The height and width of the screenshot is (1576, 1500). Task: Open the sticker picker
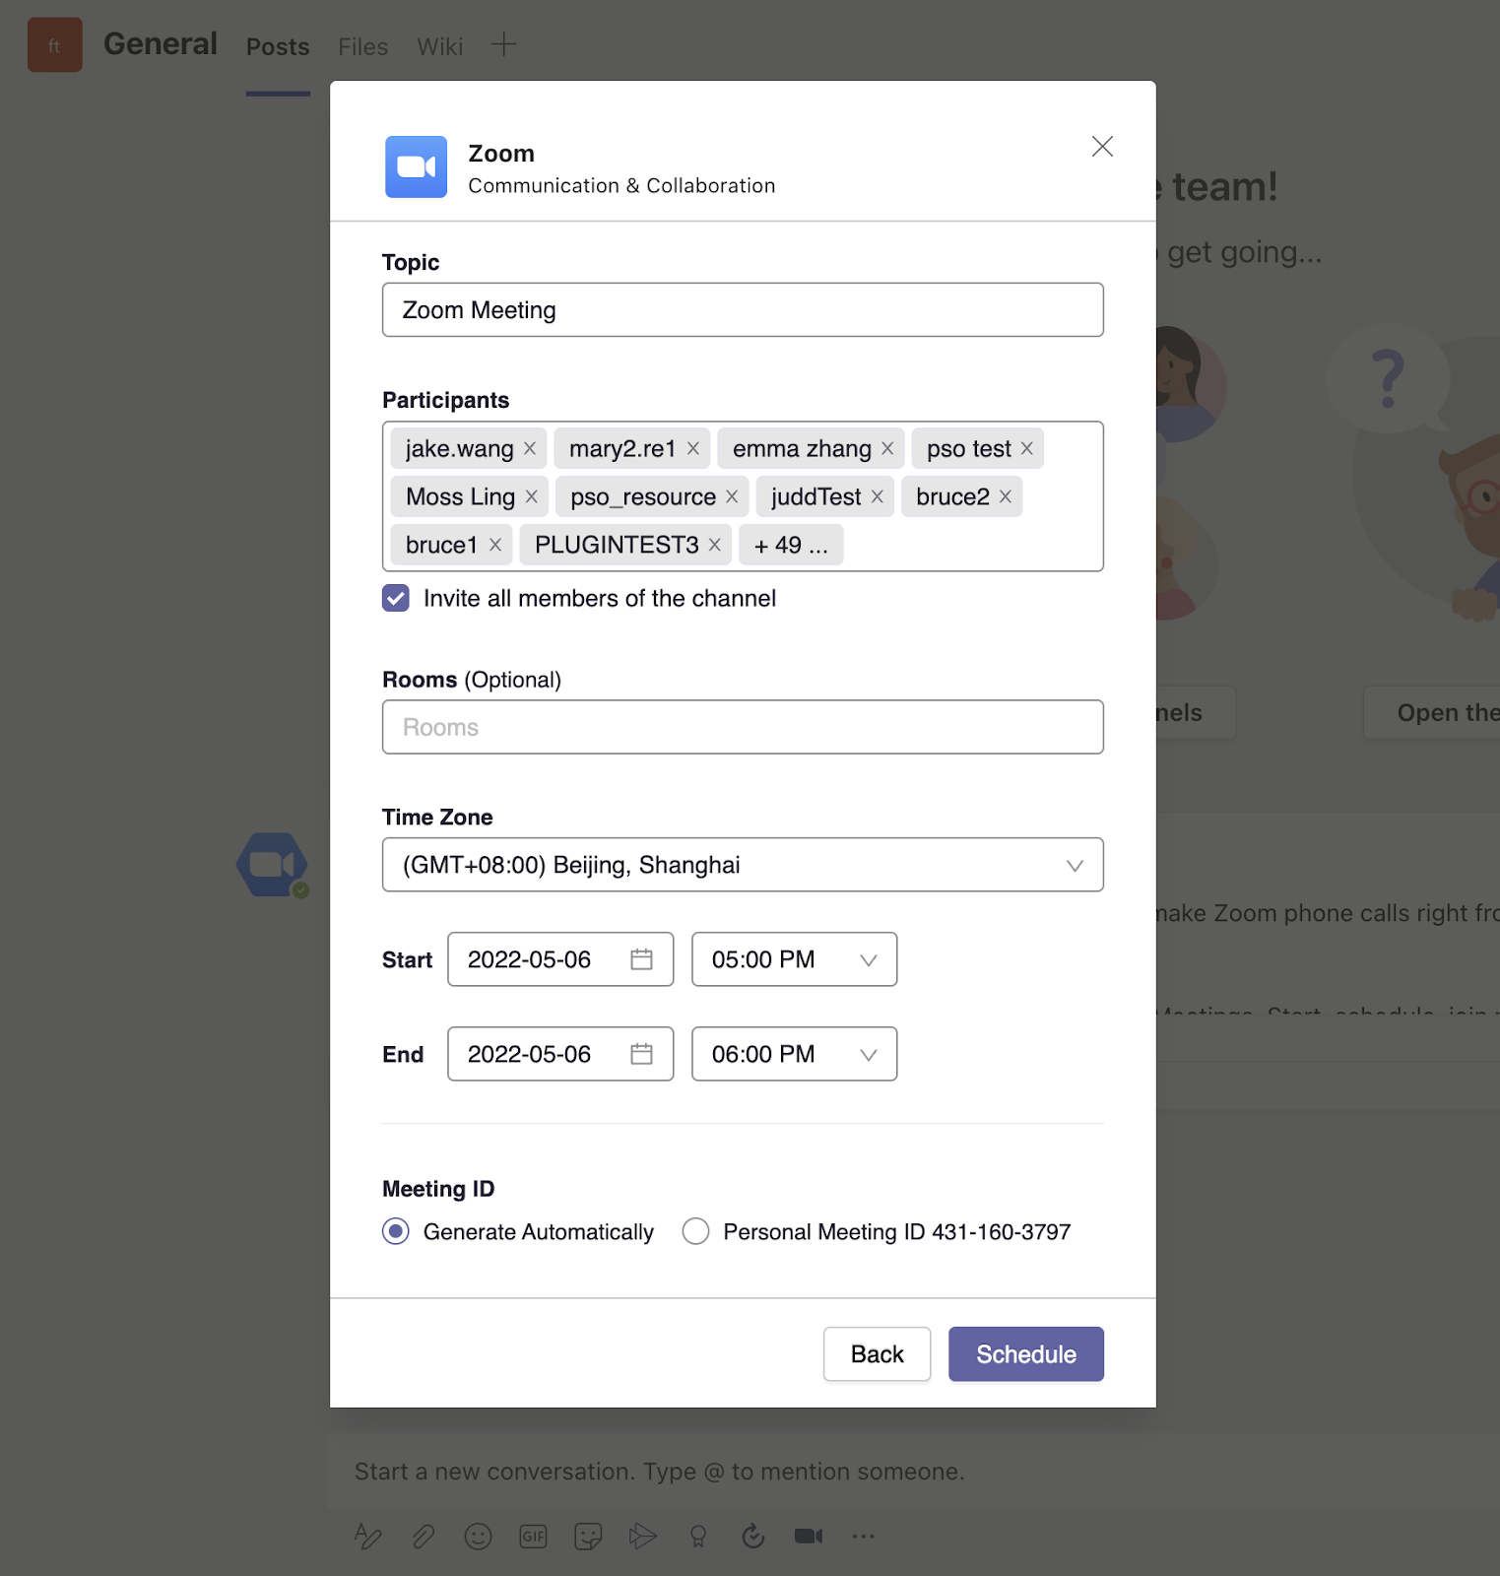(588, 1536)
